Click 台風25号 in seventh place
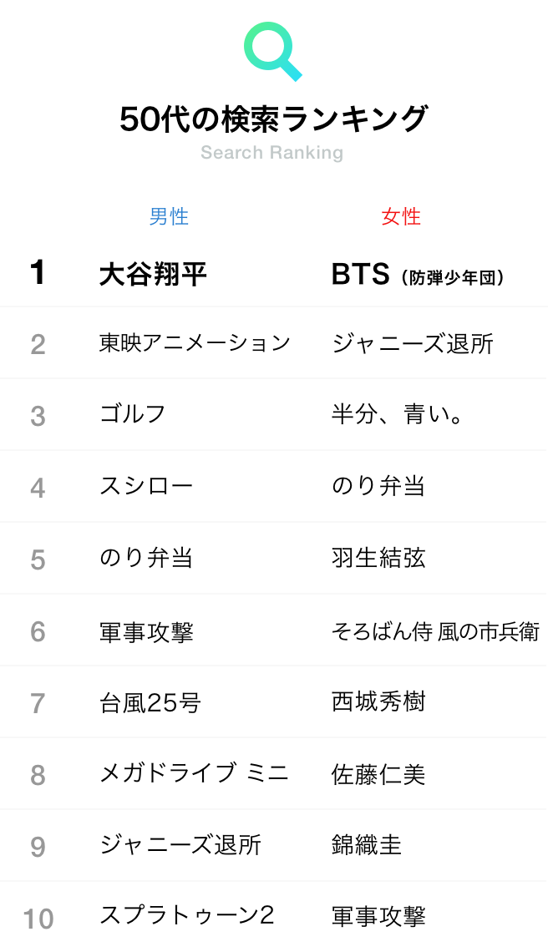548x952 pixels. click(150, 702)
